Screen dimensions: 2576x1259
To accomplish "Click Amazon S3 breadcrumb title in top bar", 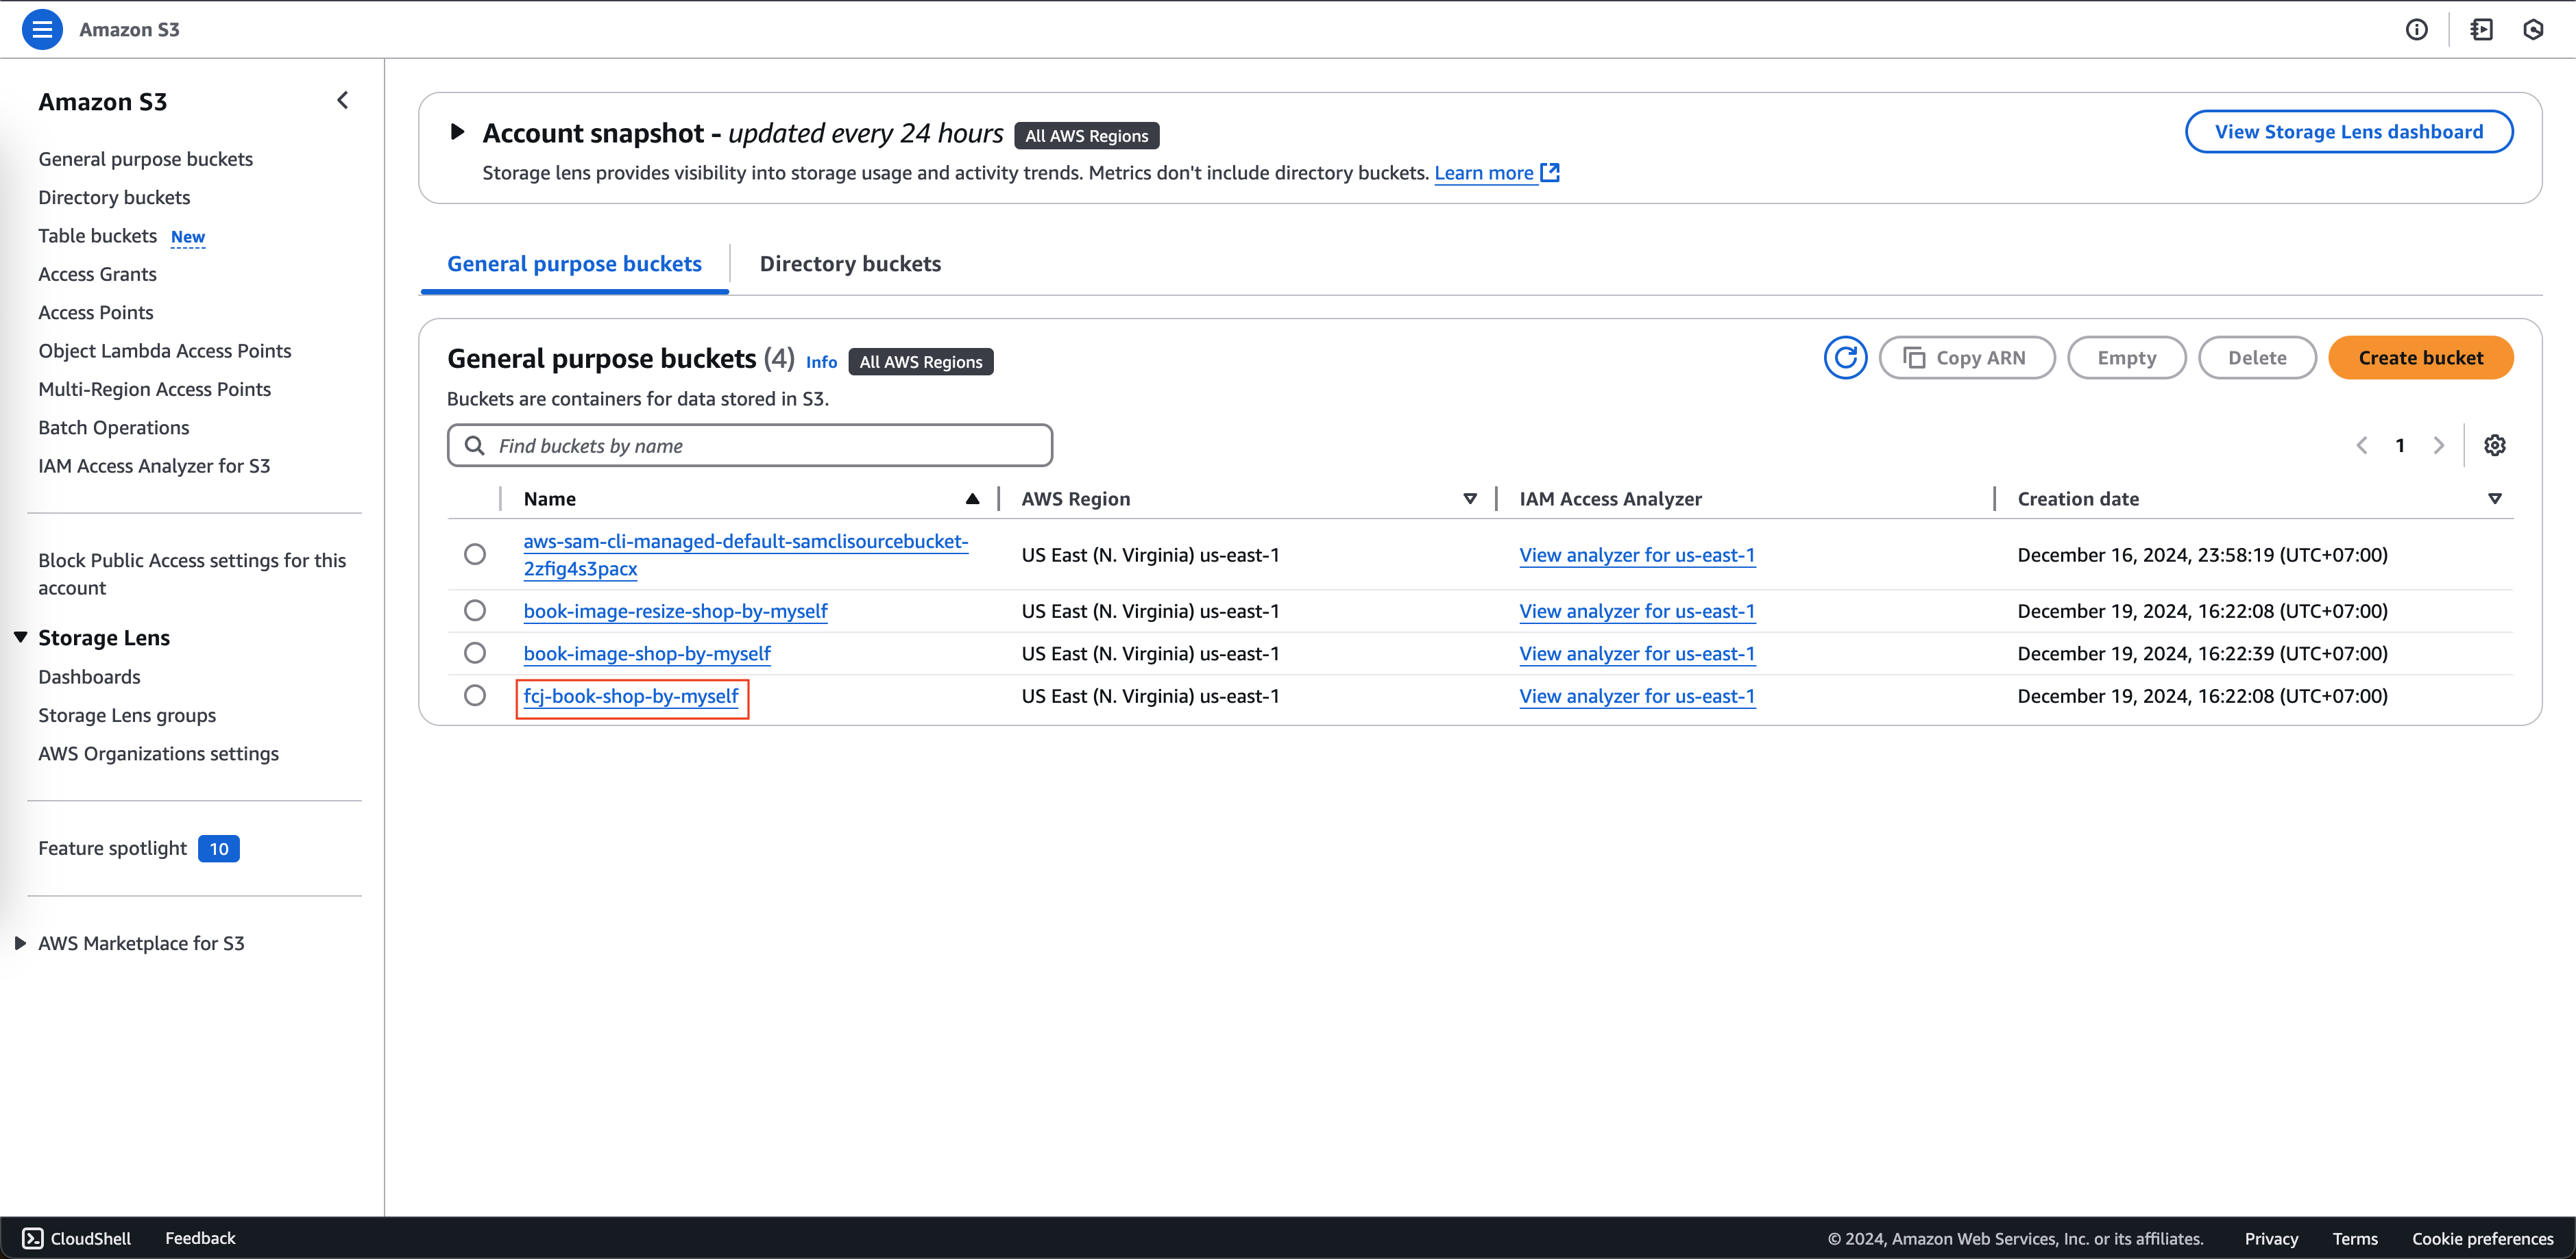I will point(129,29).
